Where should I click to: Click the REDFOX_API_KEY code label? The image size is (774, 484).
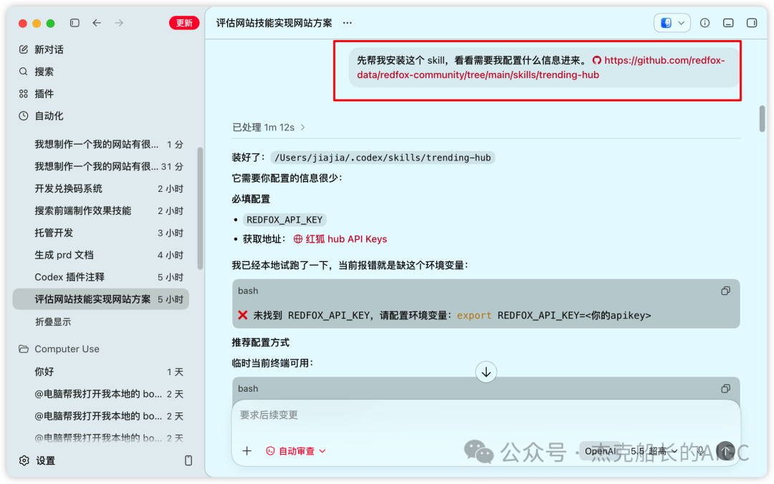pos(285,220)
